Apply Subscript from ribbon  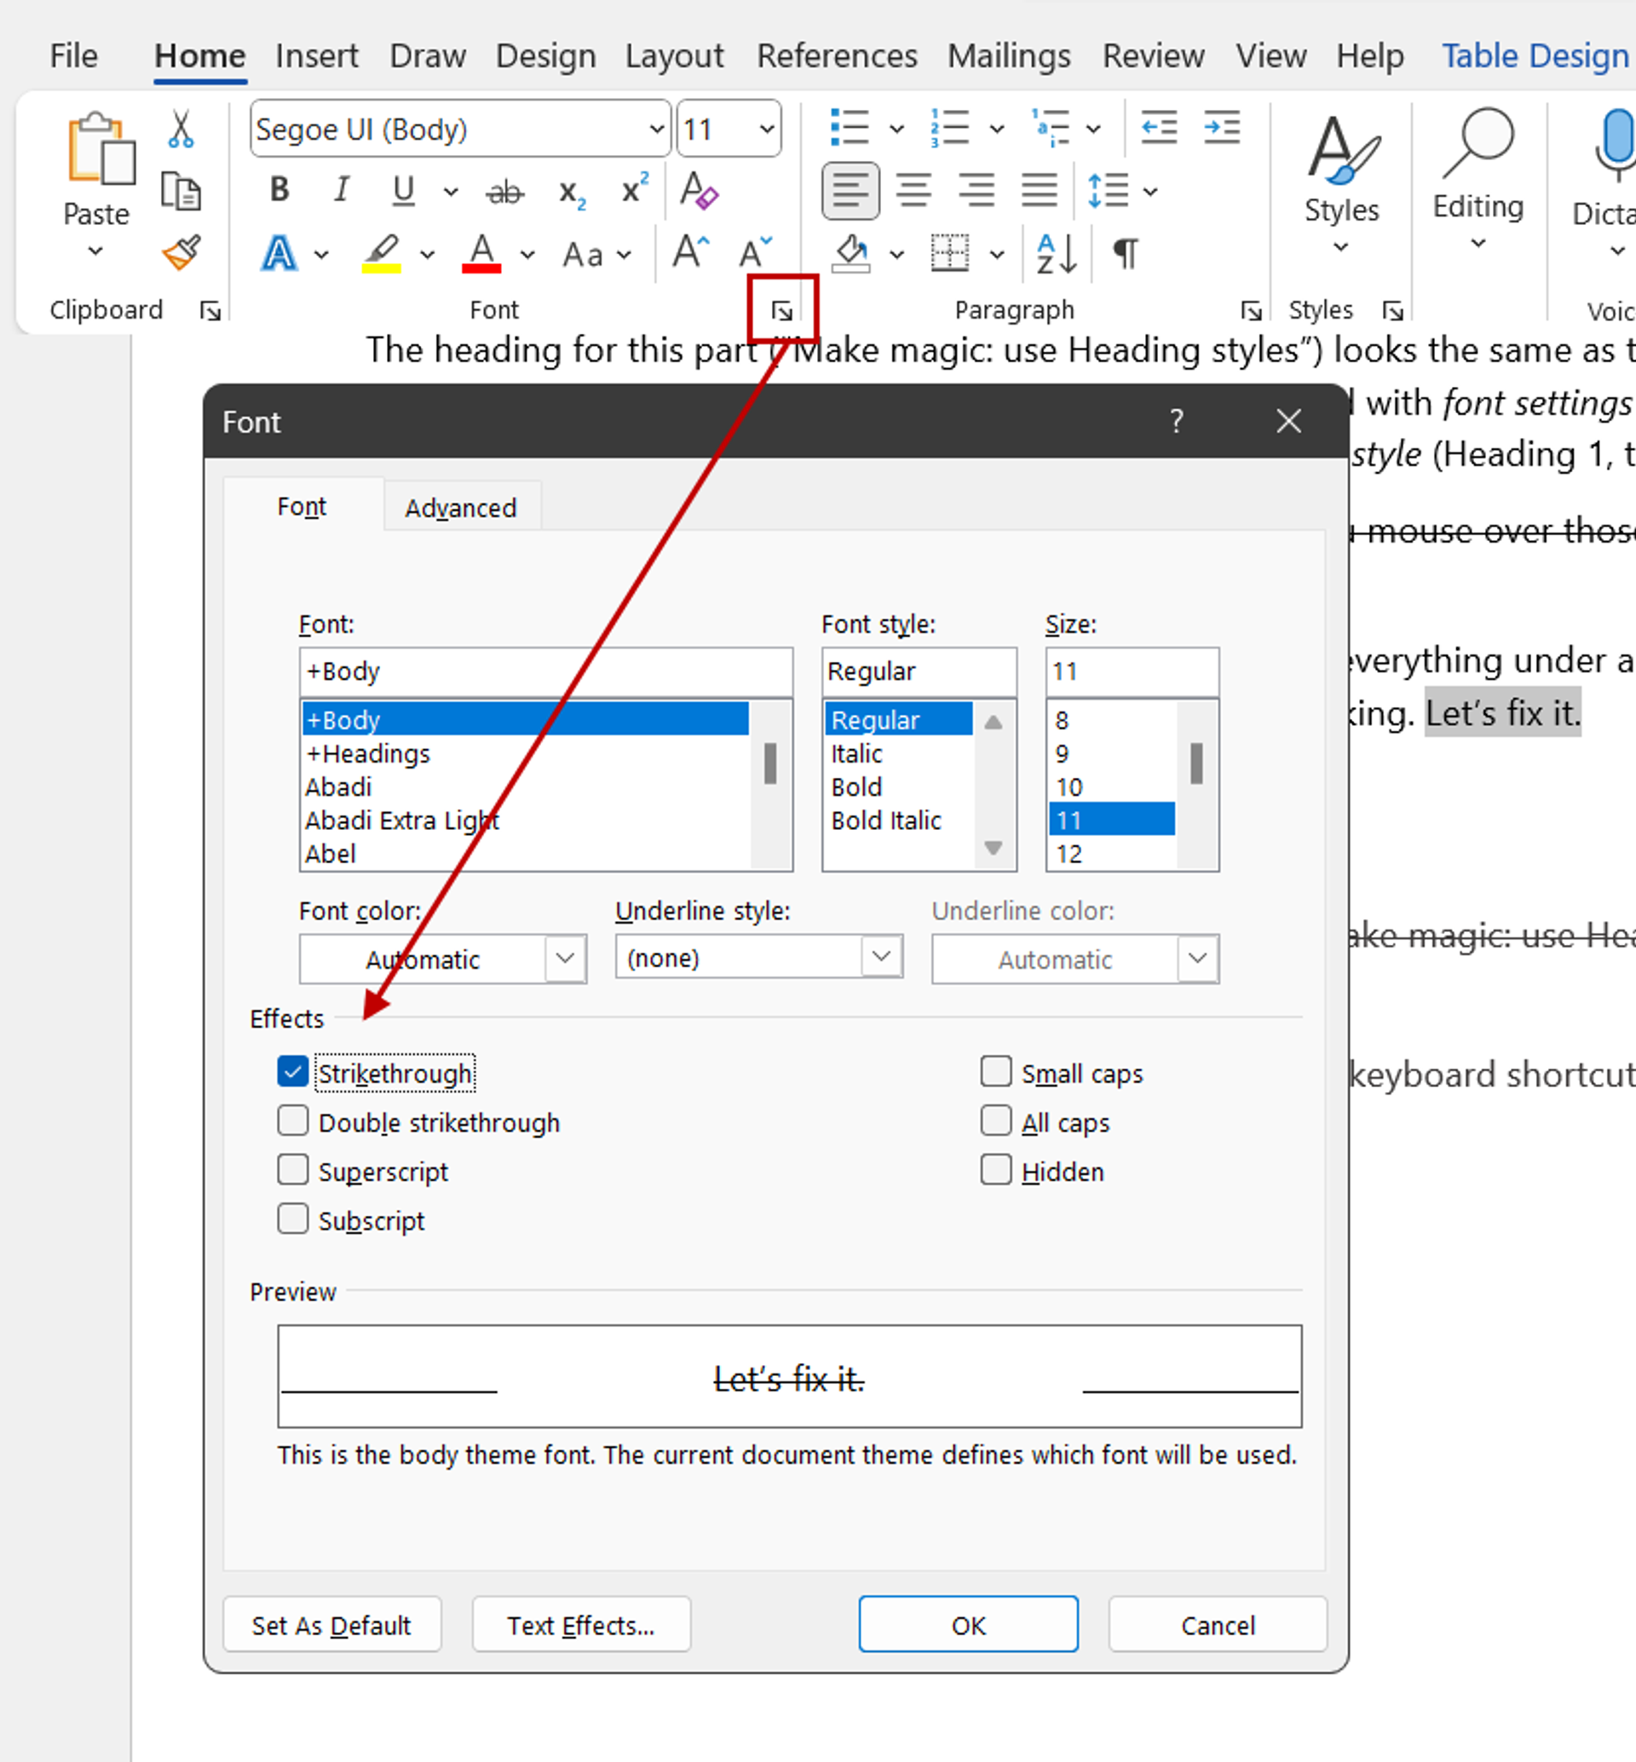(572, 193)
